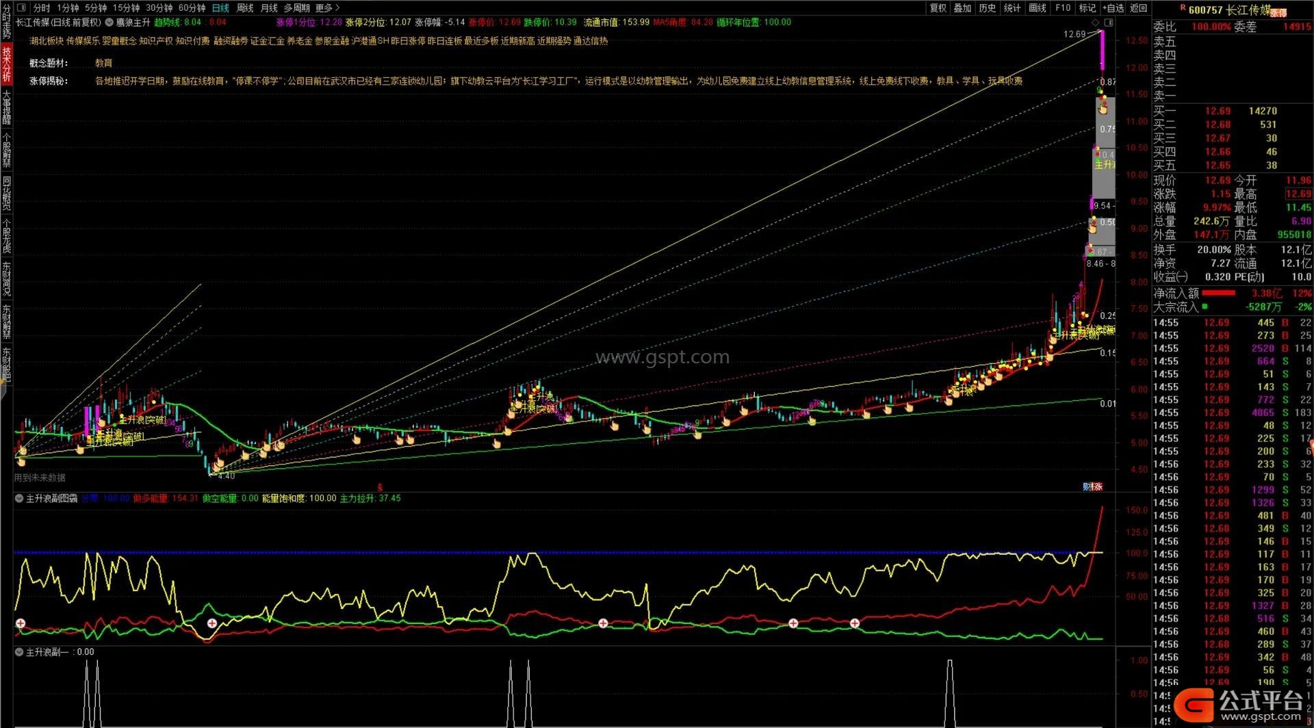
Task: Click the 传媒娱乐 sector tag
Action: [x=83, y=41]
